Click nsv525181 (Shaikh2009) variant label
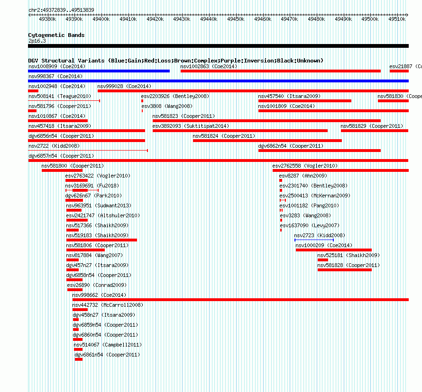 click(349, 255)
